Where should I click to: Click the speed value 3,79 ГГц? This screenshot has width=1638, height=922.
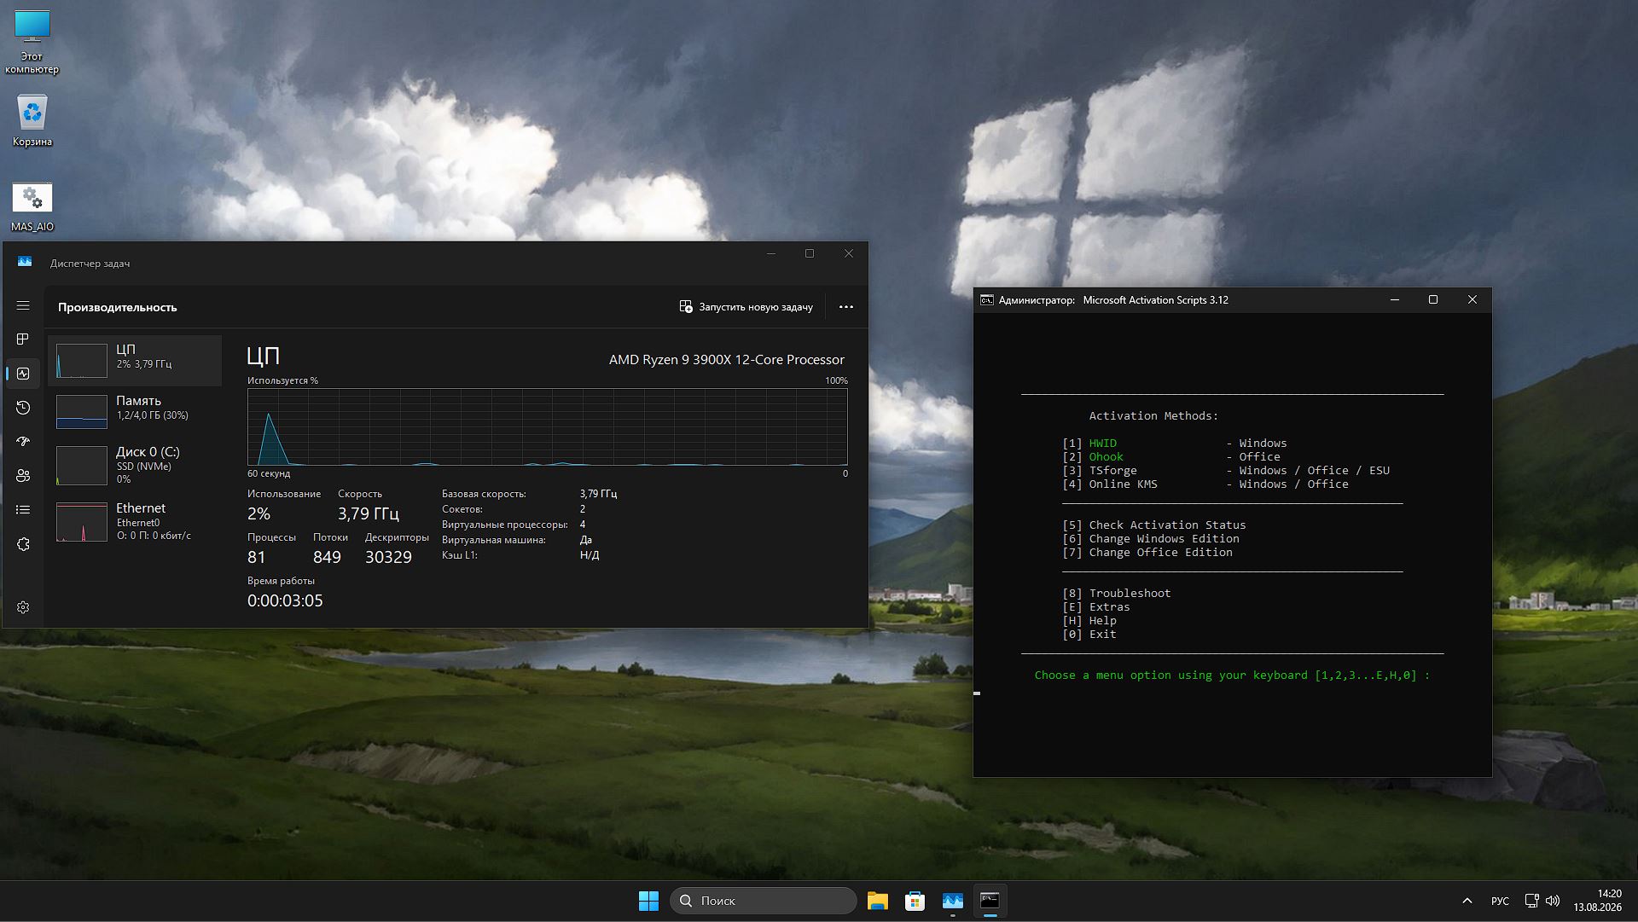coord(368,513)
